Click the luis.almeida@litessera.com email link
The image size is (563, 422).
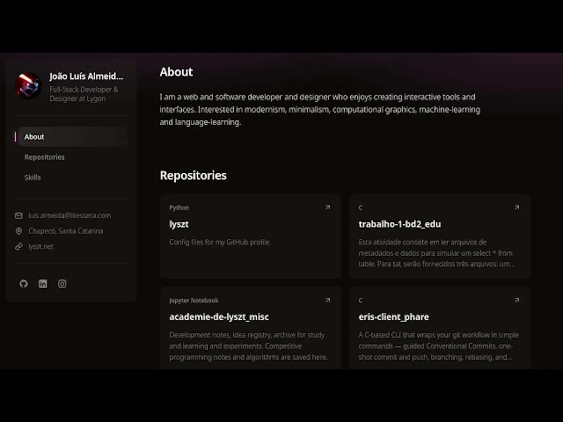click(x=70, y=216)
